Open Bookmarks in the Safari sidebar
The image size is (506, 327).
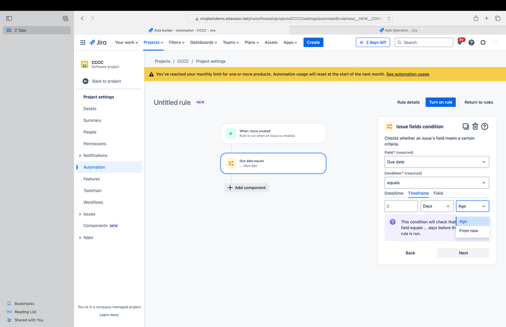(x=24, y=303)
